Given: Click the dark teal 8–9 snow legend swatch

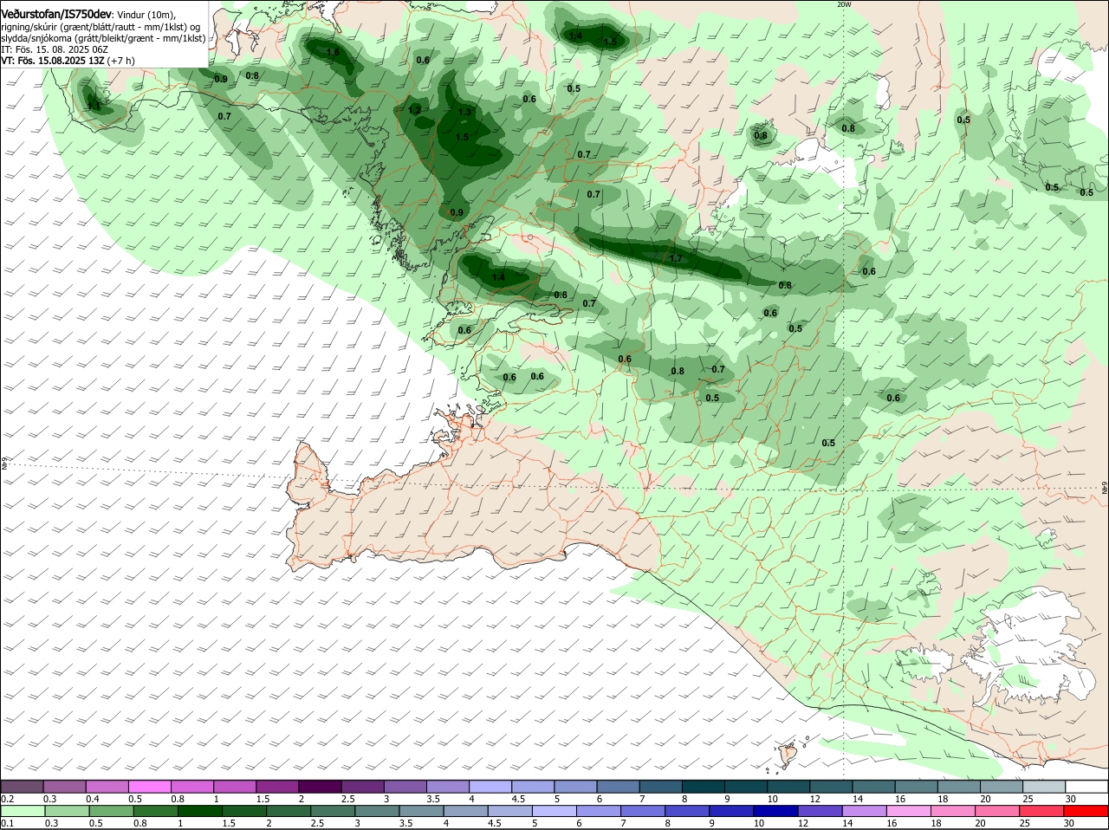Looking at the screenshot, I should click(704, 786).
